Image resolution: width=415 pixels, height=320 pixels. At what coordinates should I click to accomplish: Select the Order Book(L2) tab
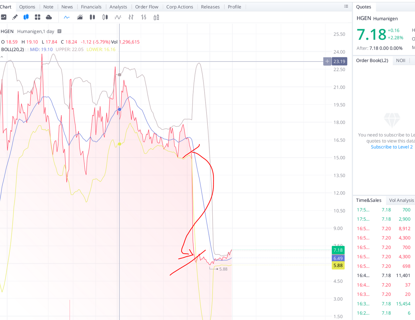372,61
